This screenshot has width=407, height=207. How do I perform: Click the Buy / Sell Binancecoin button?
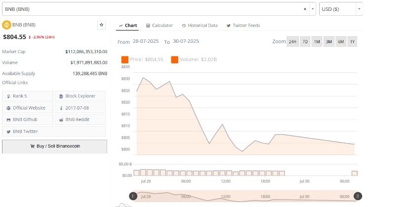[54, 147]
